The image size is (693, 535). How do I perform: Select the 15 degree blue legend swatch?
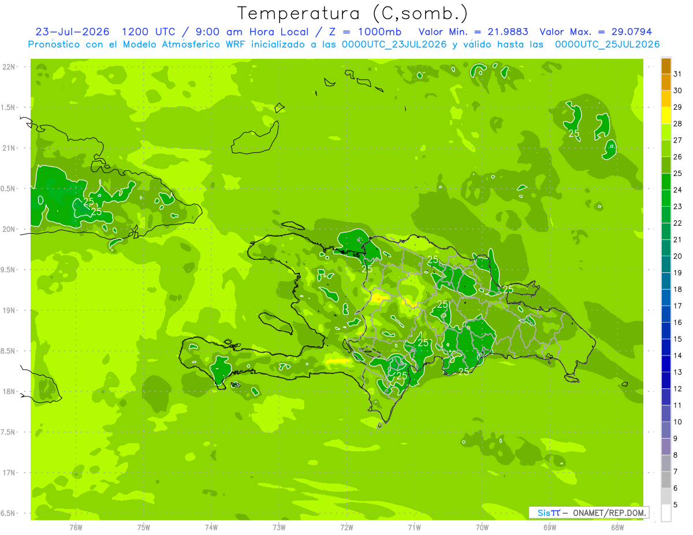[666, 331]
